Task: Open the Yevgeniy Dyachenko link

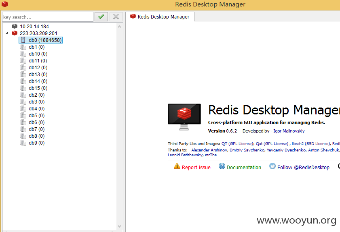Action: [286, 150]
